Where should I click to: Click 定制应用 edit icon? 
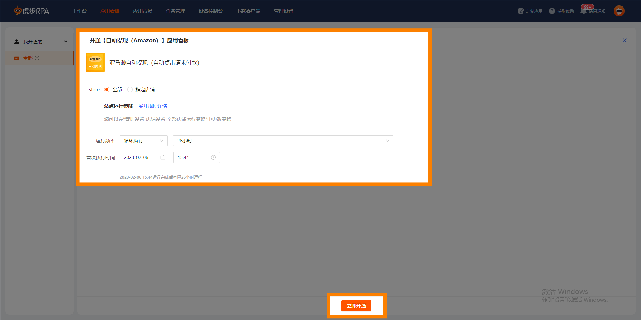tap(521, 11)
